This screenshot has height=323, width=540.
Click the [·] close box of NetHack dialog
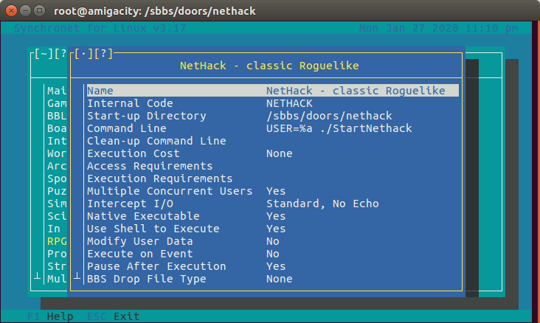pos(83,54)
